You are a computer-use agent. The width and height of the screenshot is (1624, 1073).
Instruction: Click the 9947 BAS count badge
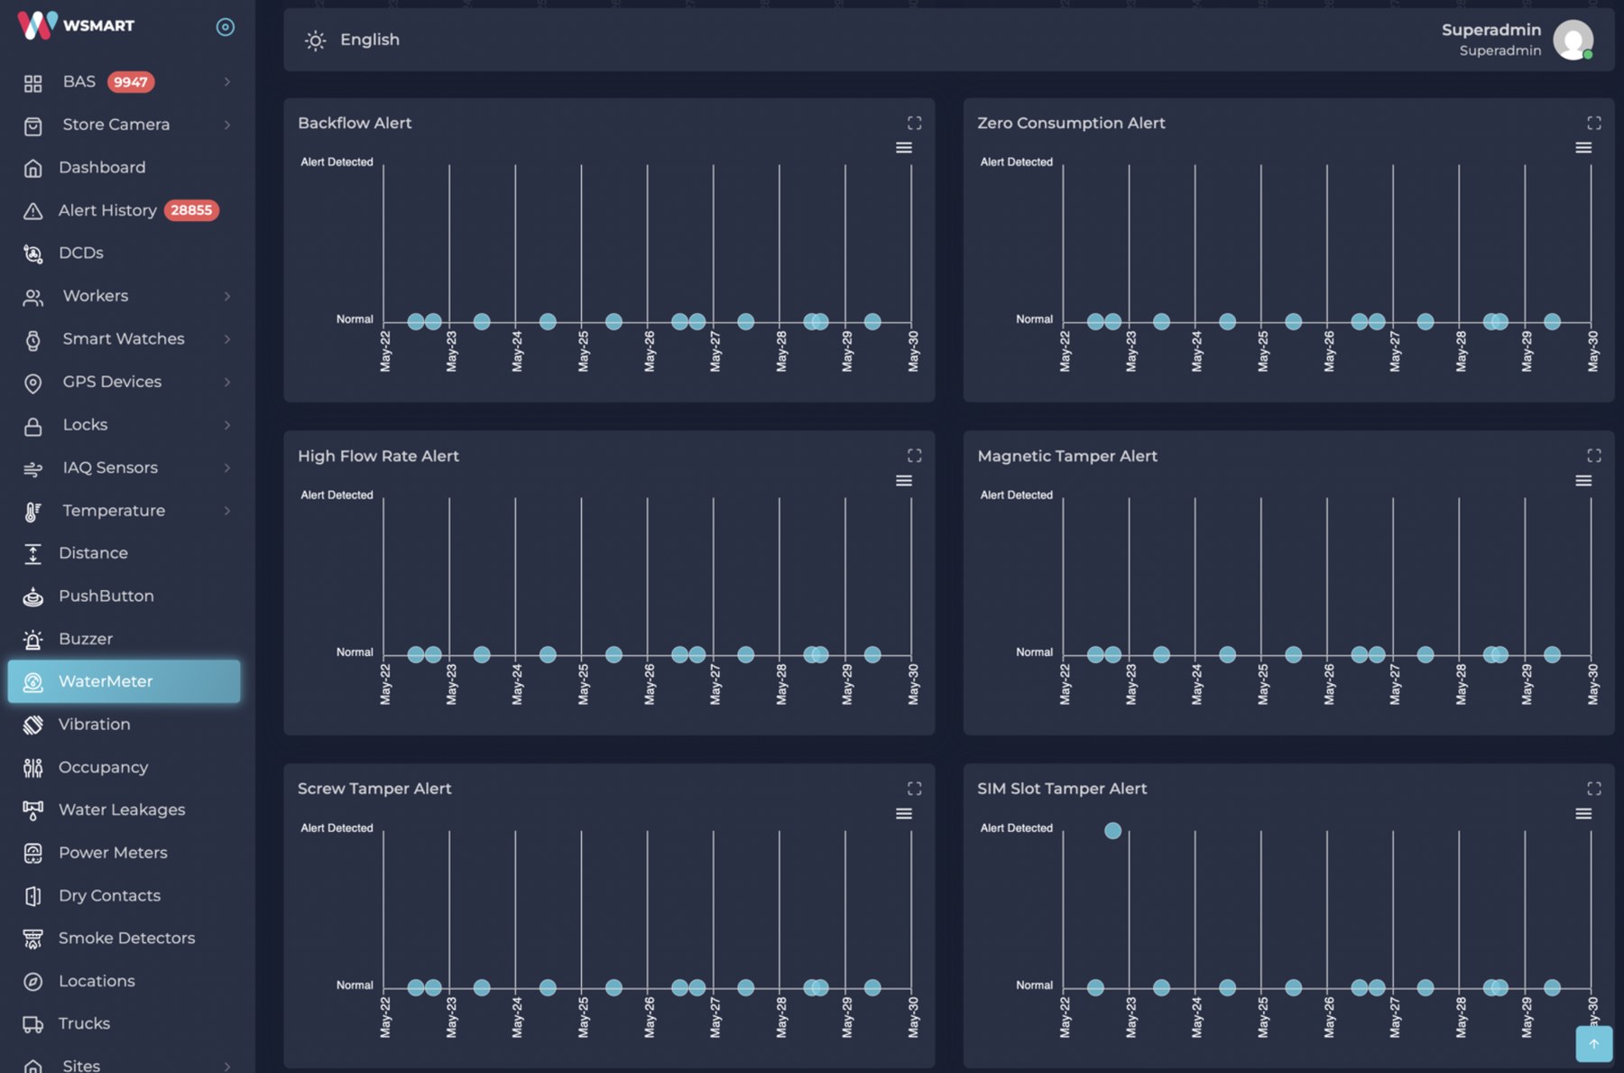[131, 82]
